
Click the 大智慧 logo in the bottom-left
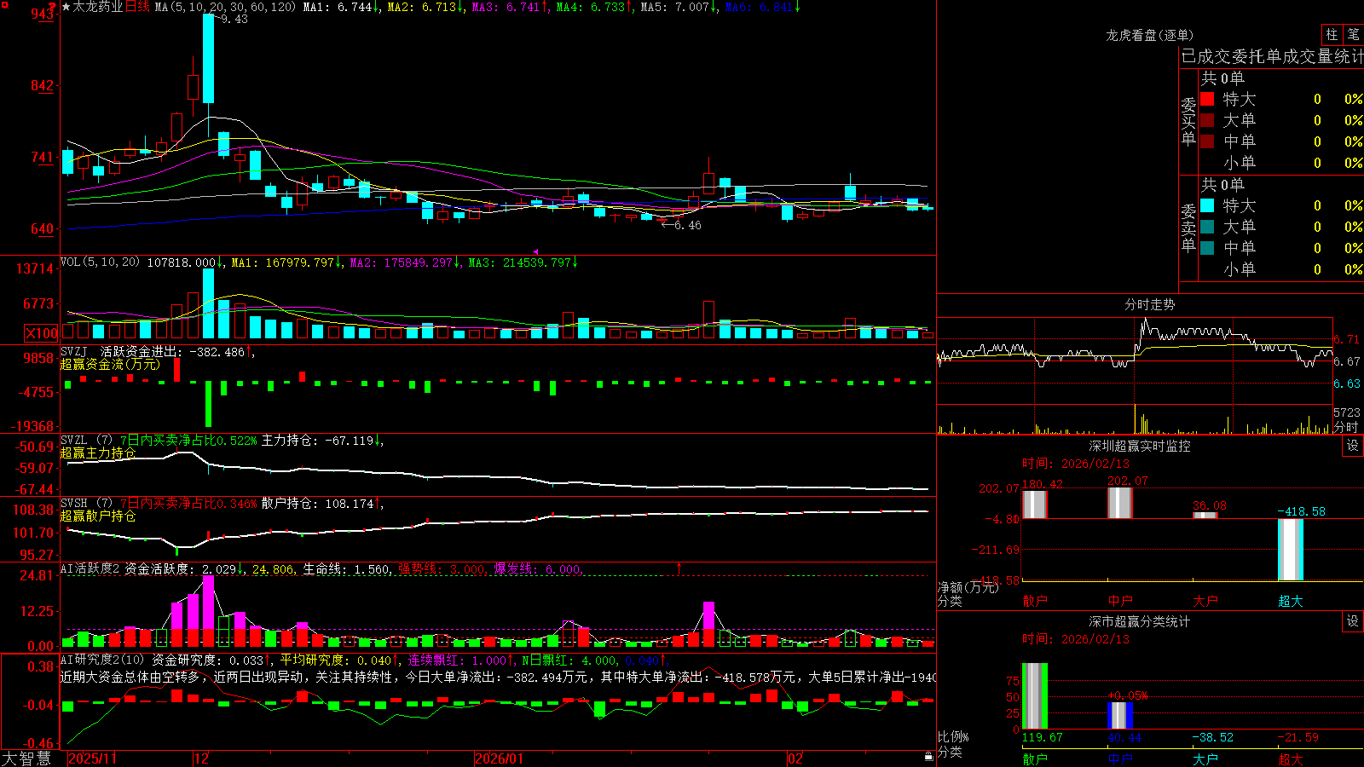point(26,758)
